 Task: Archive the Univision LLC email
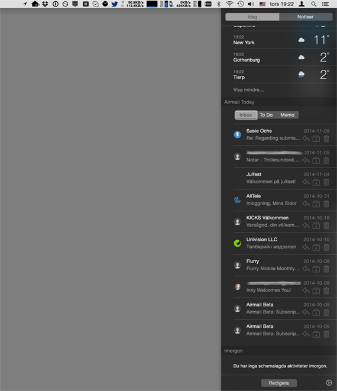[316, 247]
